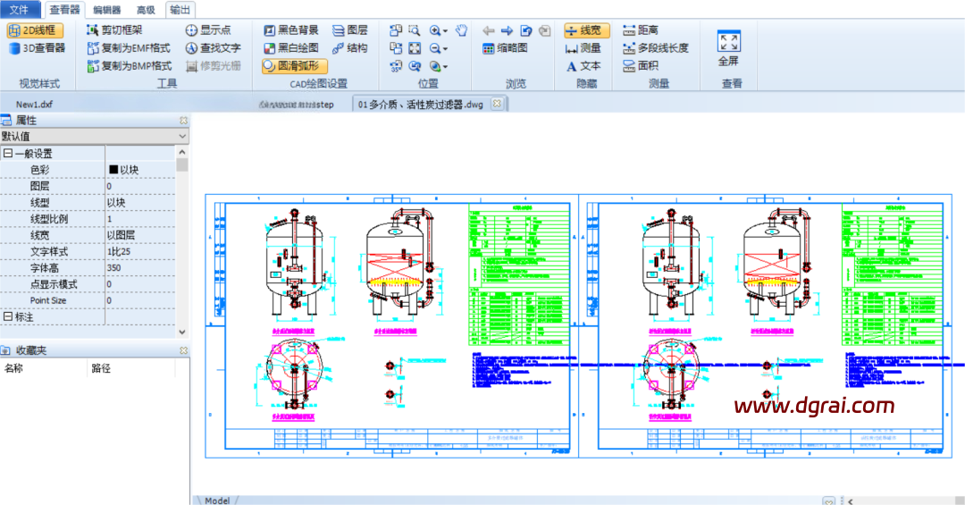Screen dimensions: 965x505
Task: Open the zoom in dropdown arrow
Action: (x=446, y=31)
